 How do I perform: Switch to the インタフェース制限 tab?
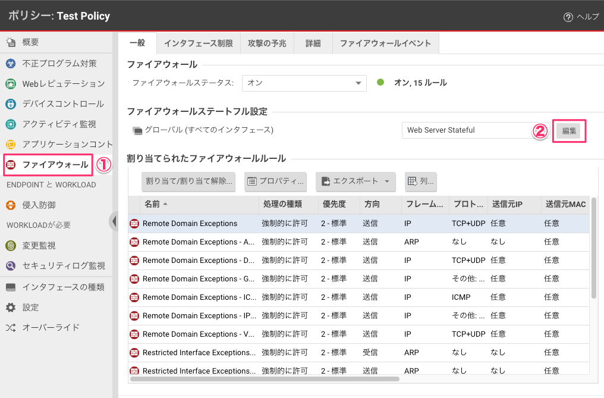point(199,43)
